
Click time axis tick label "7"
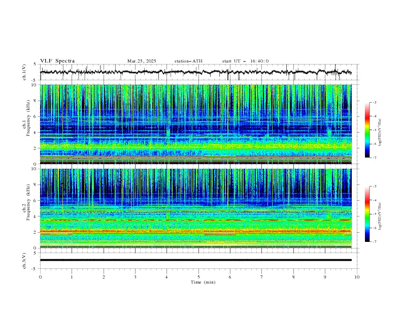point(261,277)
